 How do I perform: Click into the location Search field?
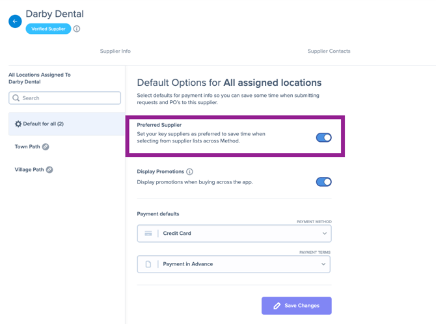[65, 98]
